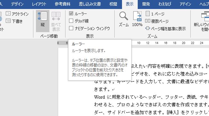The image size is (209, 116).
Task: Open the 参考資料 tab
Action: coord(63,4)
